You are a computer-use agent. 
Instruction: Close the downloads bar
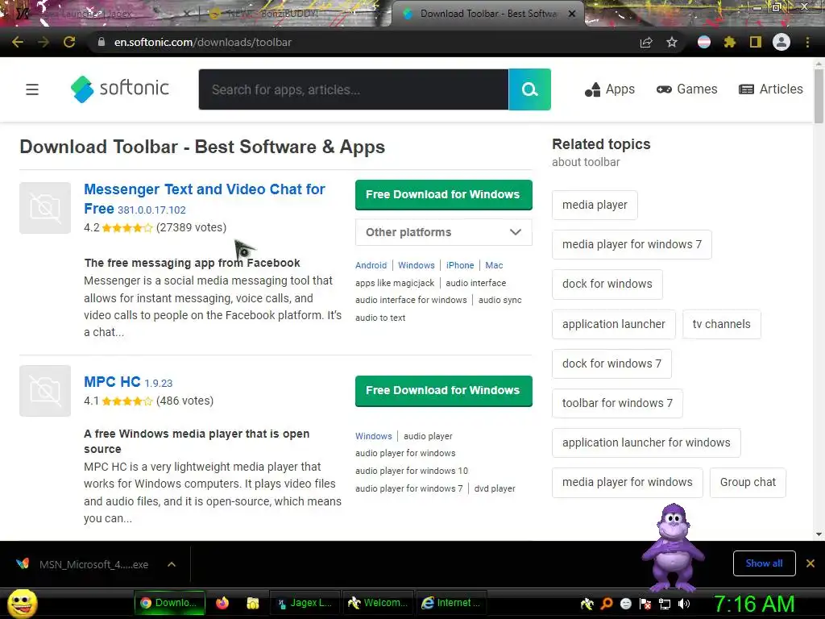(x=810, y=563)
